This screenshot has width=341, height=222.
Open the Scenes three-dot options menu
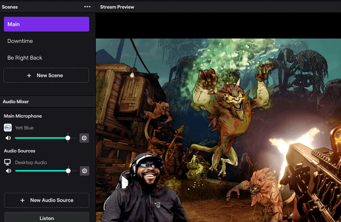coord(87,7)
